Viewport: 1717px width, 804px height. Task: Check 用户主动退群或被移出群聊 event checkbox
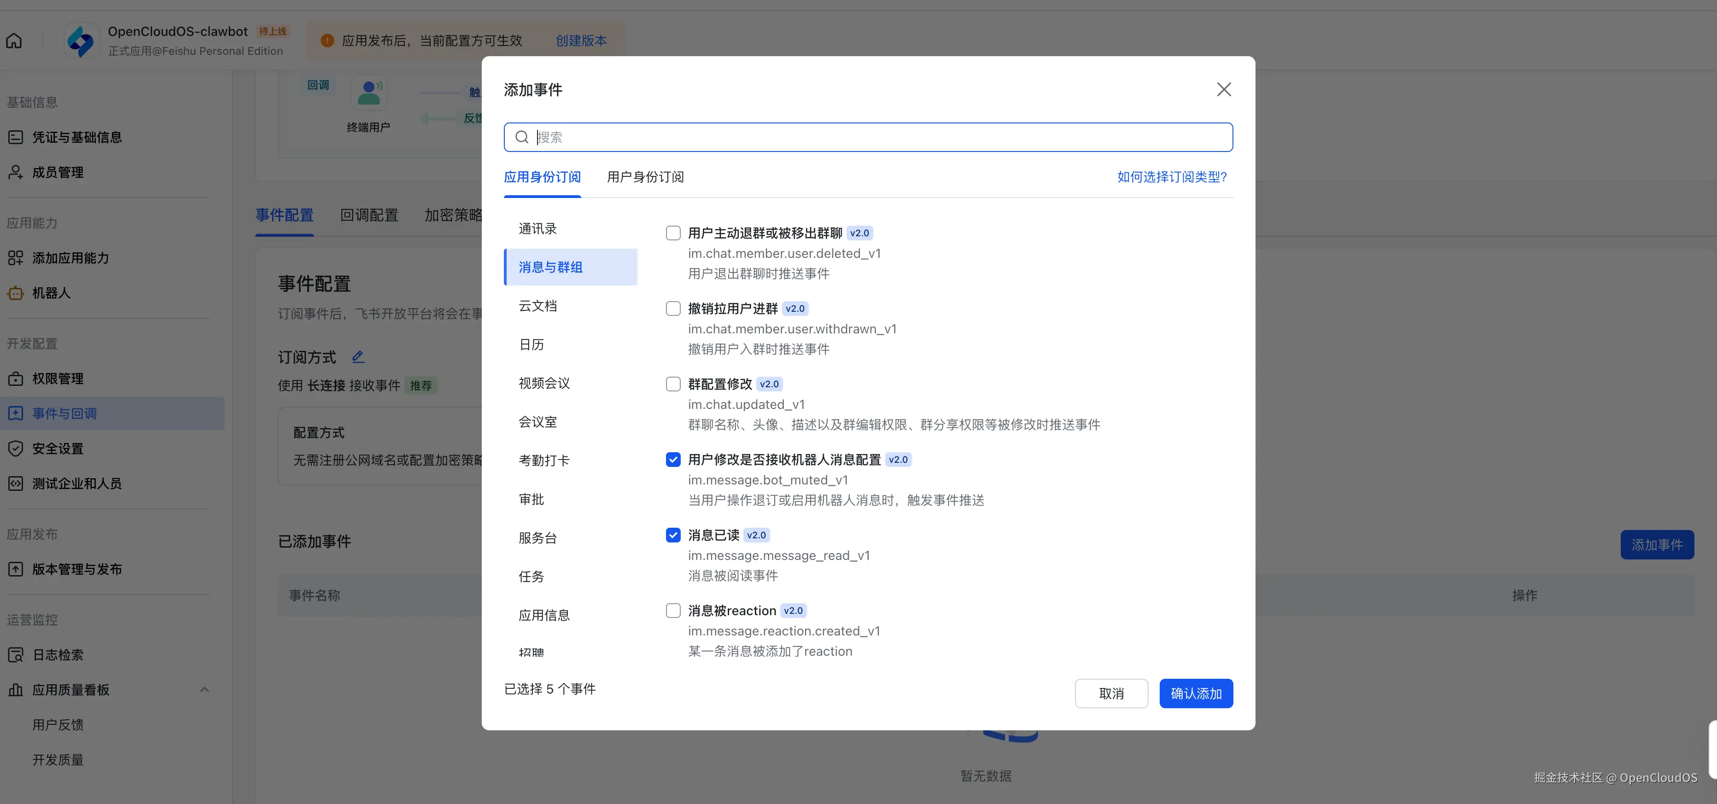coord(673,233)
